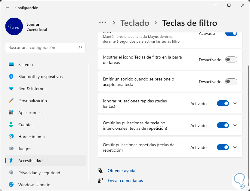Click the Bluetooth y dispositivos icon
Screen dimensions: 250x191
11,77
